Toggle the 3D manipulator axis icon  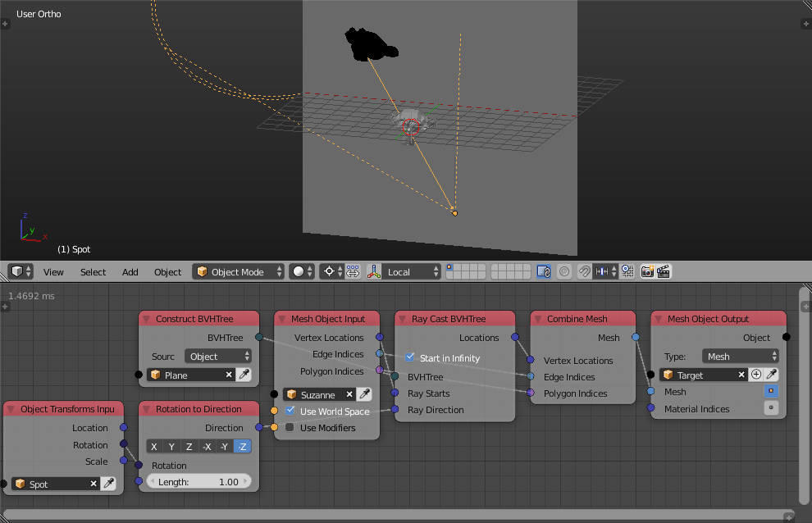tap(374, 271)
